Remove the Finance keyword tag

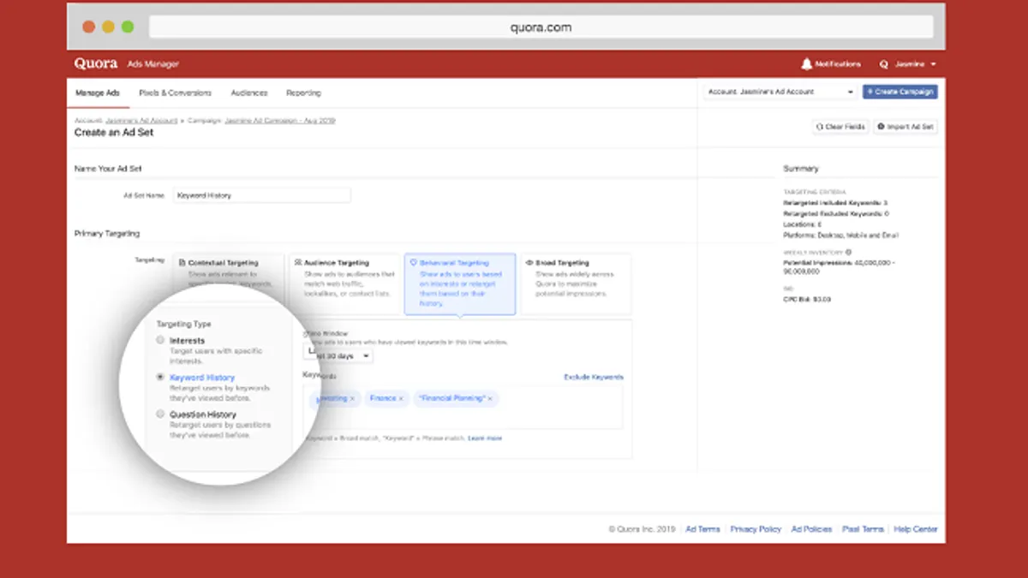[x=401, y=399]
